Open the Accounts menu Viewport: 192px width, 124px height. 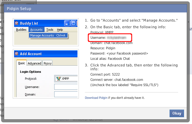[x=36, y=30]
